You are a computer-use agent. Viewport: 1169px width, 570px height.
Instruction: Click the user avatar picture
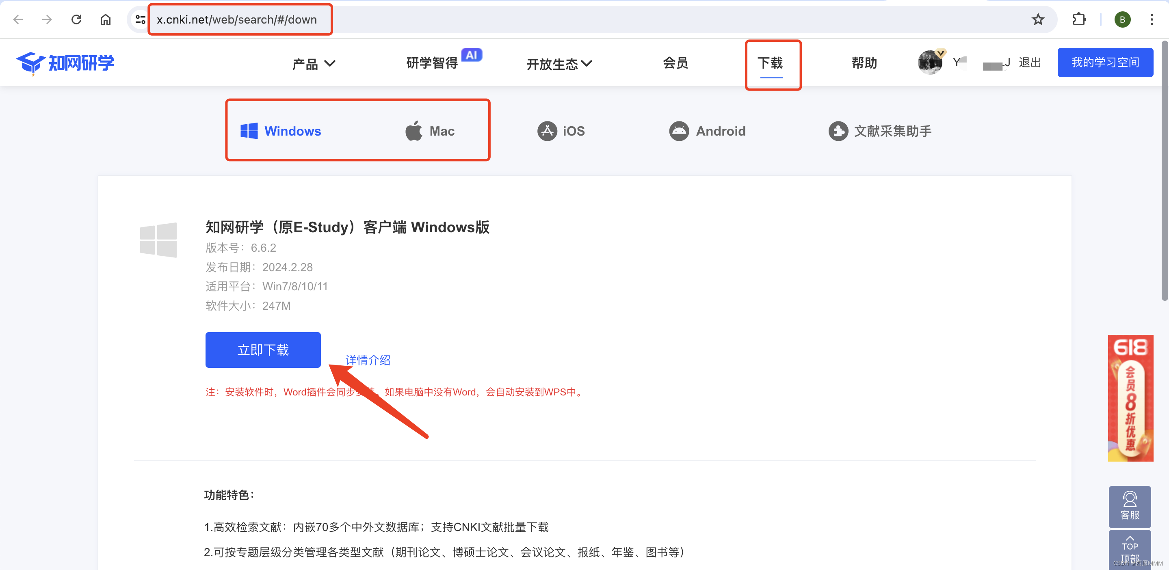(929, 63)
